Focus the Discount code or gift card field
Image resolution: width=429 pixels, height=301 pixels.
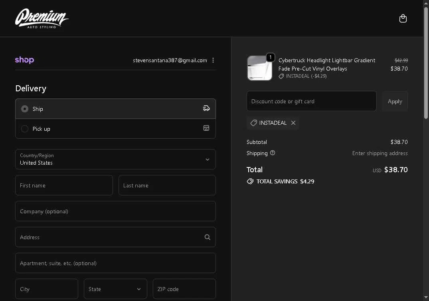click(311, 101)
